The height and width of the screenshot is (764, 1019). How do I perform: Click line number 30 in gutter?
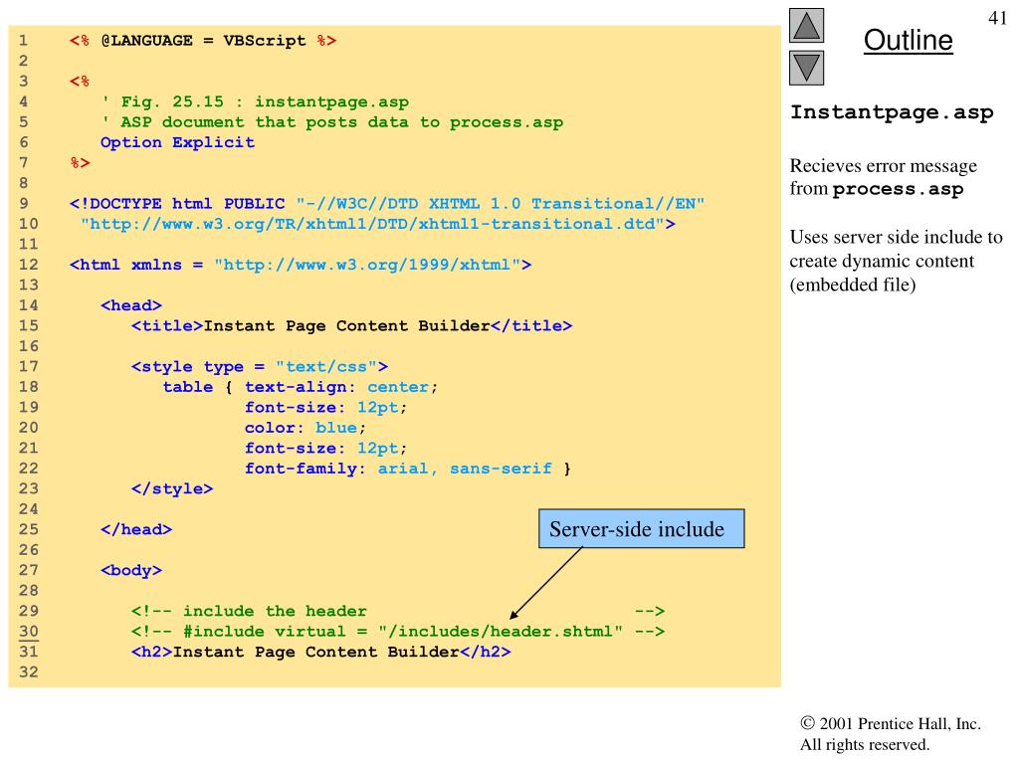29,632
